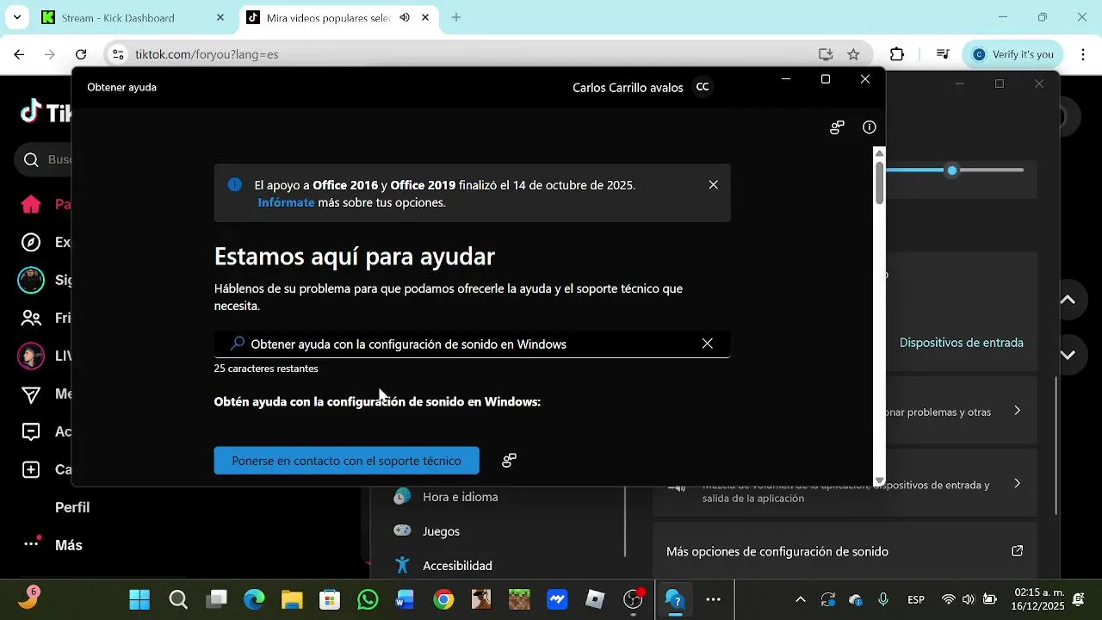Select Hora e idioma in Settings
The height and width of the screenshot is (620, 1102).
(460, 497)
